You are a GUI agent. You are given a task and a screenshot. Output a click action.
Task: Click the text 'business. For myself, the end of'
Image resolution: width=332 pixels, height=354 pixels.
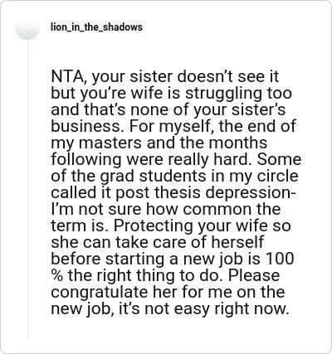click(x=173, y=126)
